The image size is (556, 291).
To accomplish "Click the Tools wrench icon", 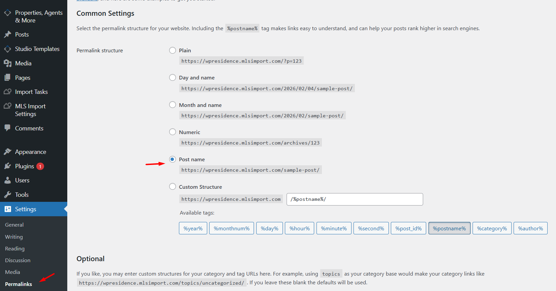I will tap(7, 195).
